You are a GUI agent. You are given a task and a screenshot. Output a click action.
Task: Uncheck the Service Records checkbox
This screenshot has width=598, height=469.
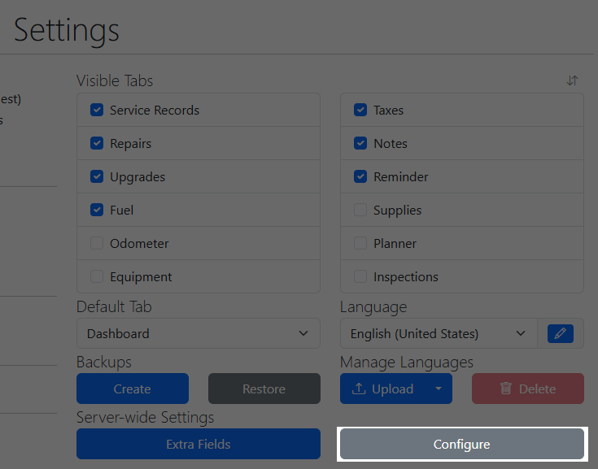[x=97, y=110]
